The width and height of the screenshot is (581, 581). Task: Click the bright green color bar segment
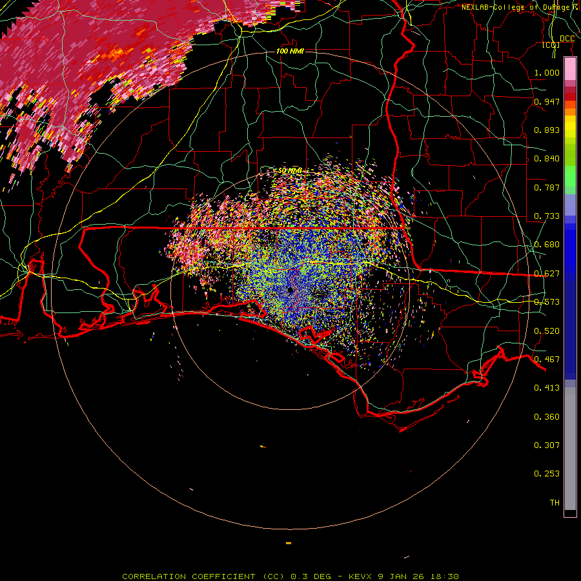tap(570, 176)
